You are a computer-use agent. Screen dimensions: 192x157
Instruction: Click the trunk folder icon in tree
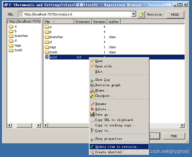[11, 50]
